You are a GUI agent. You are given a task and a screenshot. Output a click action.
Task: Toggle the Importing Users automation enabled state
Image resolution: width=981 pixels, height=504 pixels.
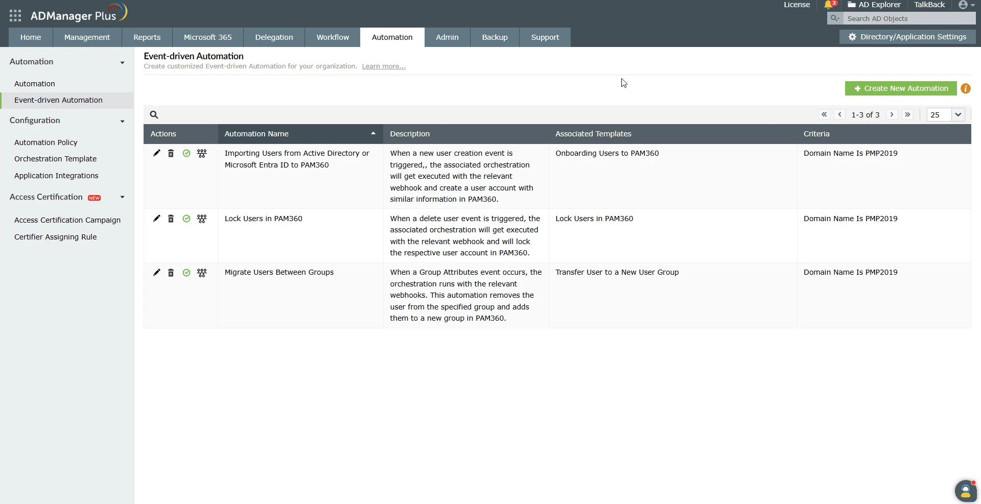pyautogui.click(x=186, y=153)
